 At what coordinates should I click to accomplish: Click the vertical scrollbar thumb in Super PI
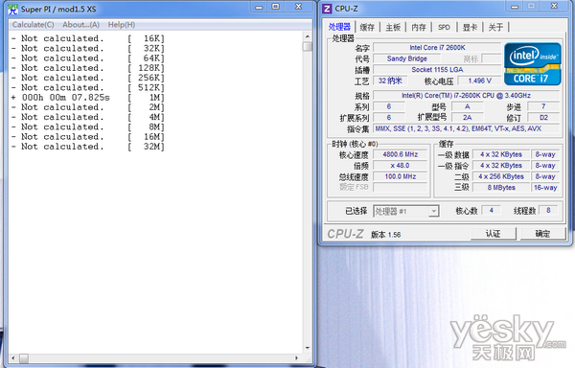click(308, 47)
